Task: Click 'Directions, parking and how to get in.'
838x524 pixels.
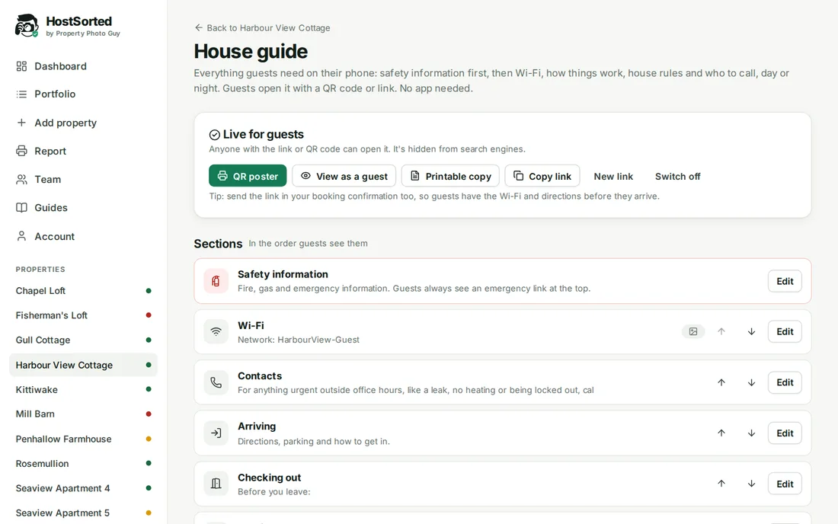Action: click(x=314, y=442)
